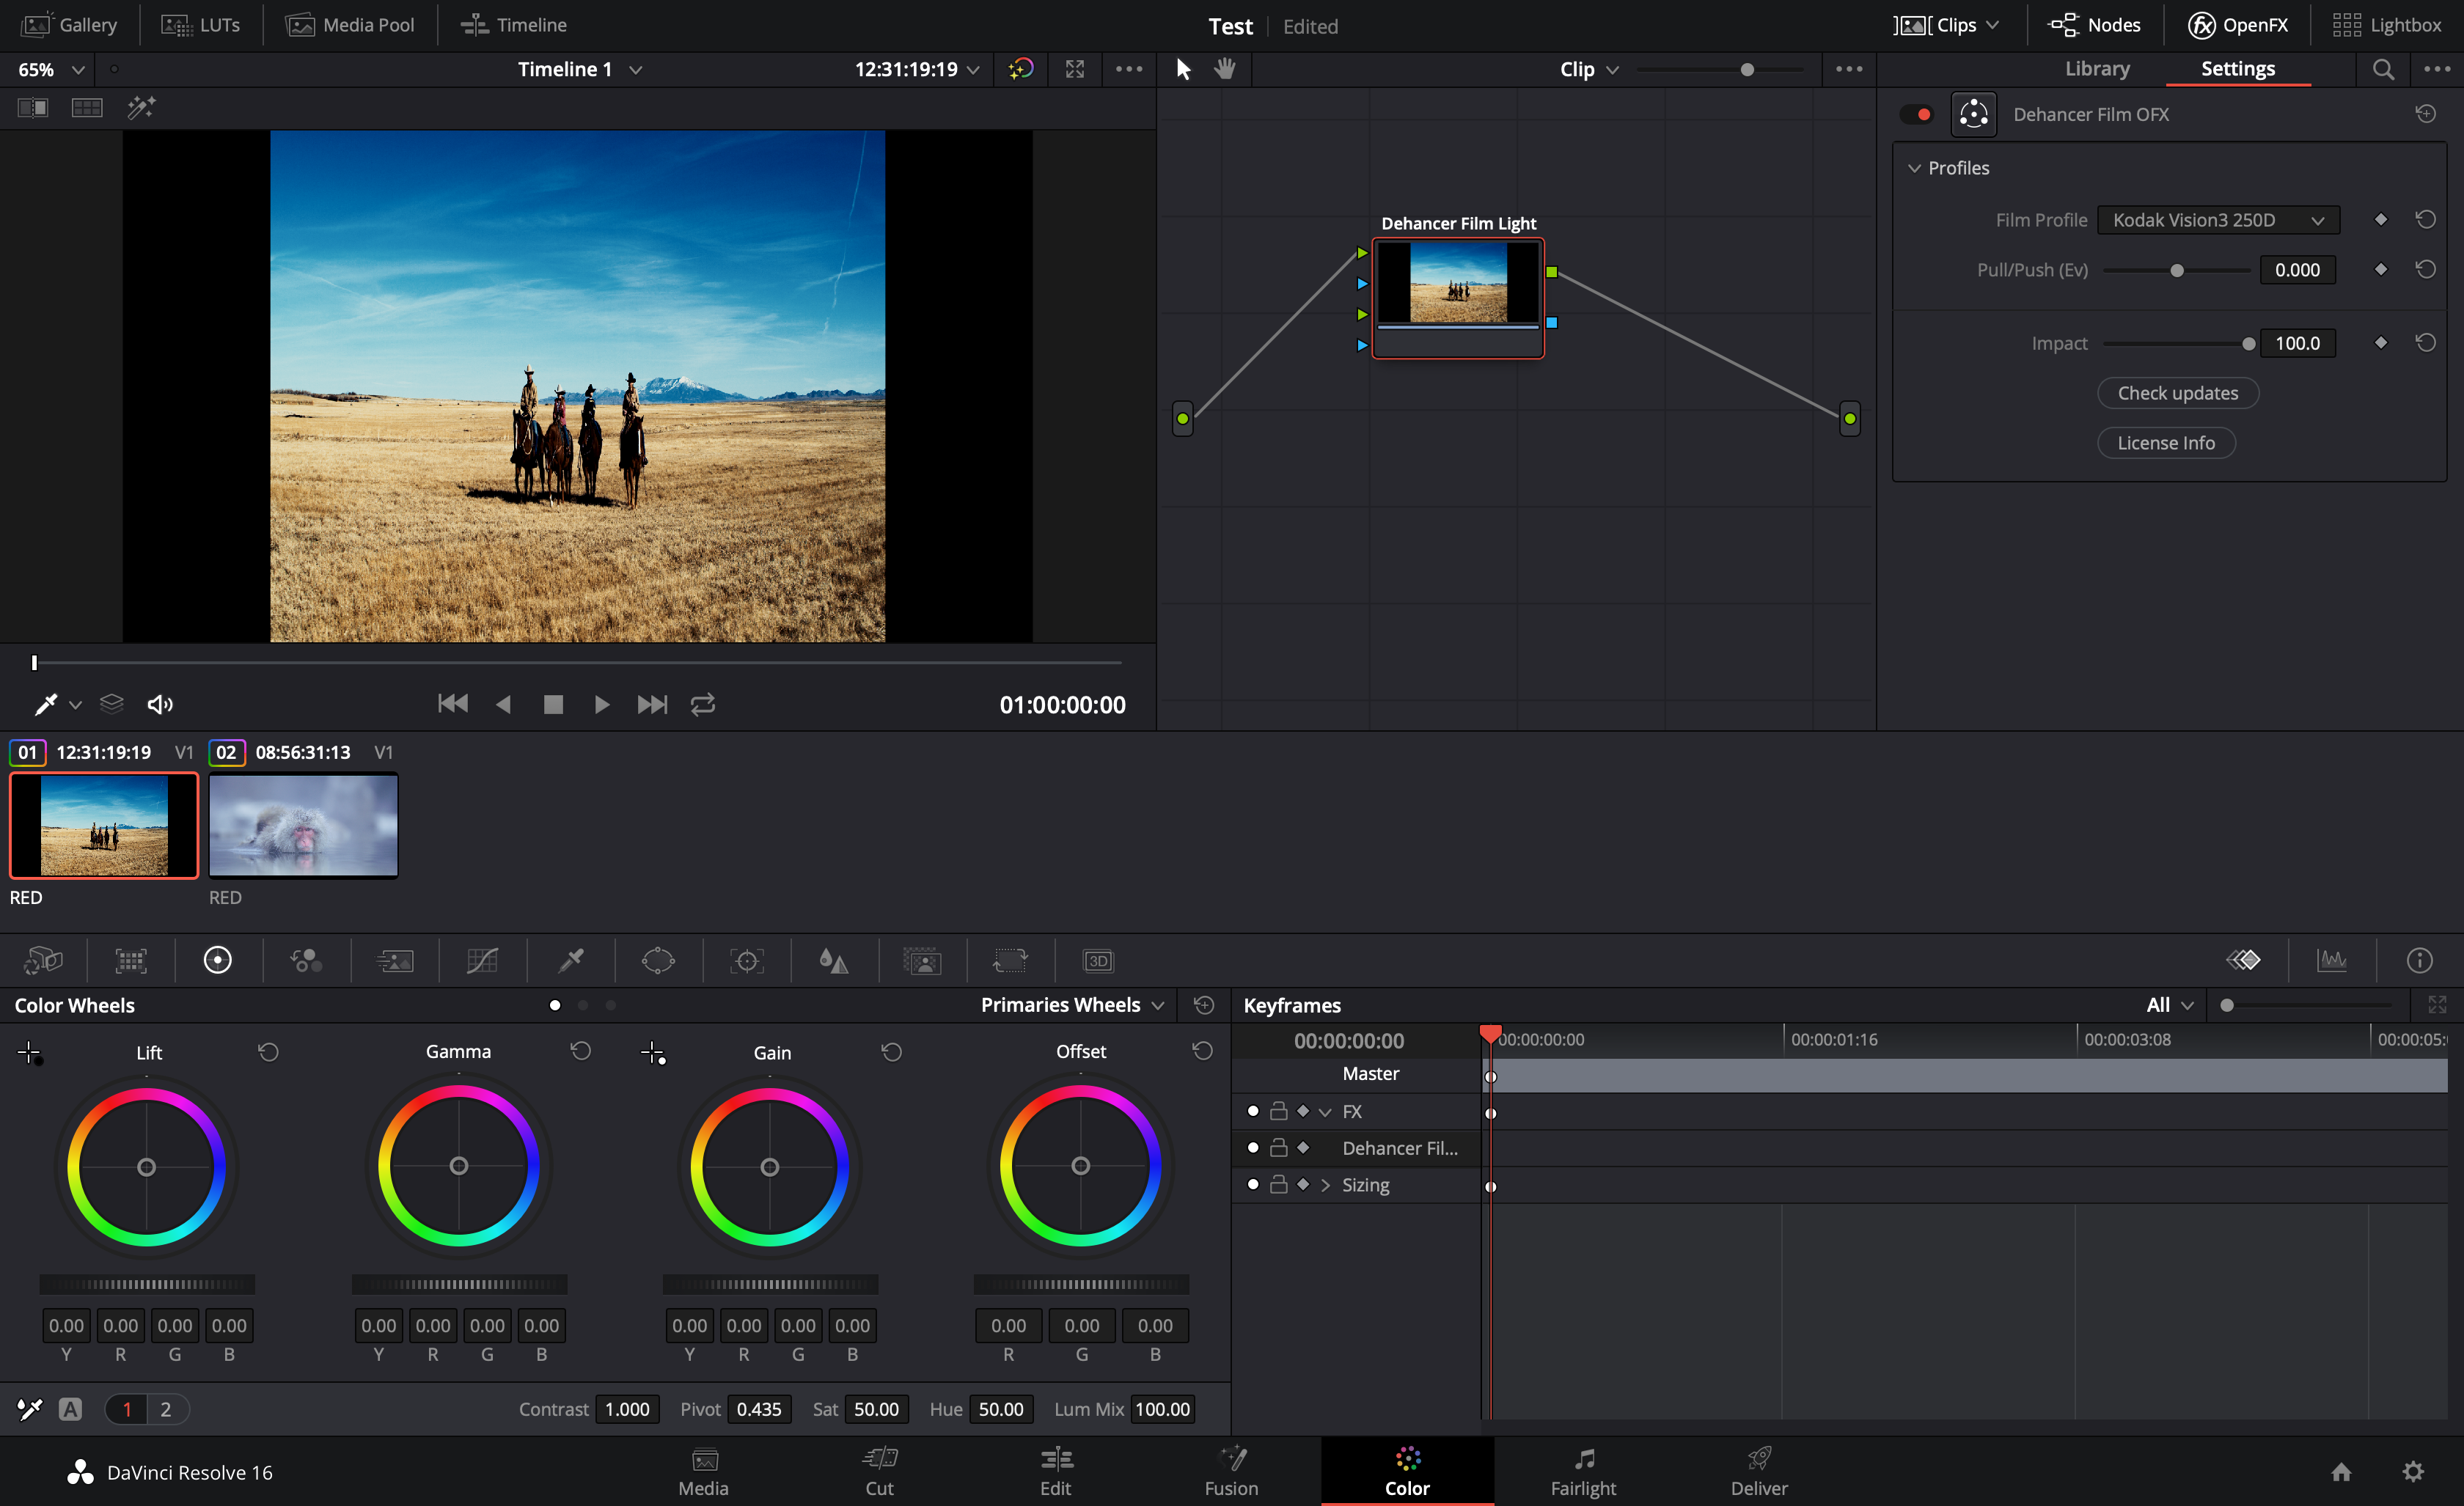The width and height of the screenshot is (2464, 1506).
Task: Expand the Sizing keyframe track
Action: pyautogui.click(x=1325, y=1185)
